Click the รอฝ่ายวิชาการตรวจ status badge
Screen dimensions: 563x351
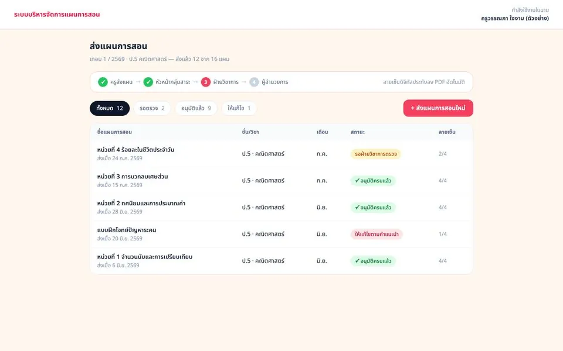375,154
